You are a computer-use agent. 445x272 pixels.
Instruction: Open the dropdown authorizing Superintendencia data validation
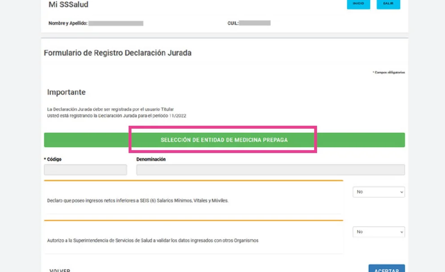click(378, 232)
